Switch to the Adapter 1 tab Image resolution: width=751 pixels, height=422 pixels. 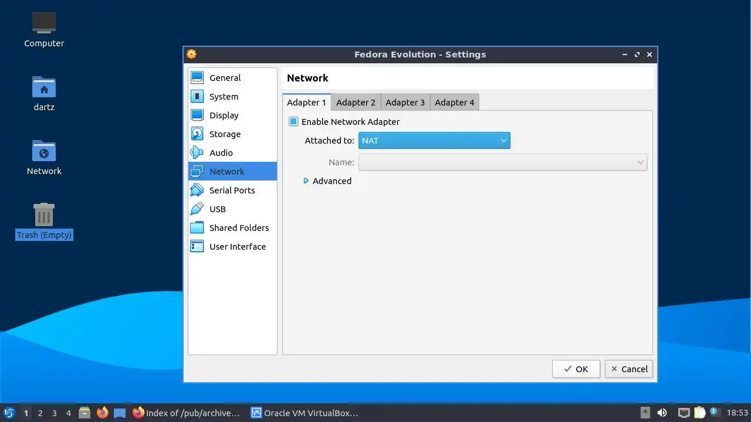pyautogui.click(x=306, y=103)
